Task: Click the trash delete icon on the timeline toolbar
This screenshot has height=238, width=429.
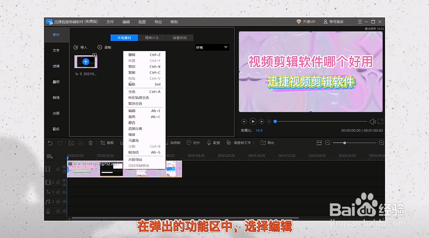Action: 90,143
